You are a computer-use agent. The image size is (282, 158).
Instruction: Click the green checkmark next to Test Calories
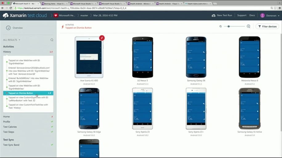pos(52,127)
